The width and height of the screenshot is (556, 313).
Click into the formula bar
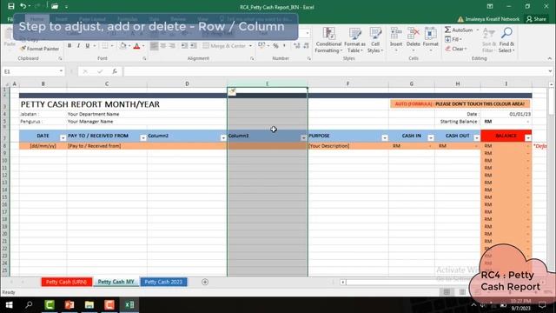coord(335,71)
